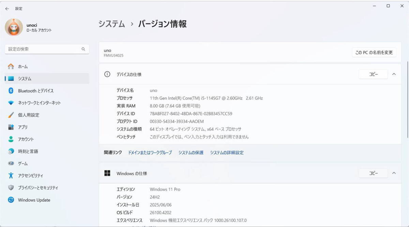Open ドメインまたはワークグループ link
409x227 pixels.
click(150, 153)
